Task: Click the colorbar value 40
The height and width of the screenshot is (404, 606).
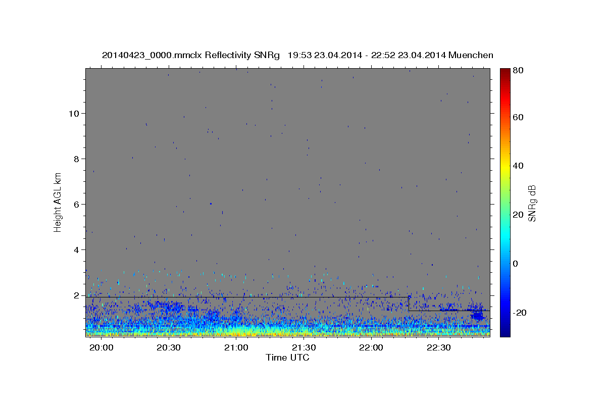Action: pos(518,166)
